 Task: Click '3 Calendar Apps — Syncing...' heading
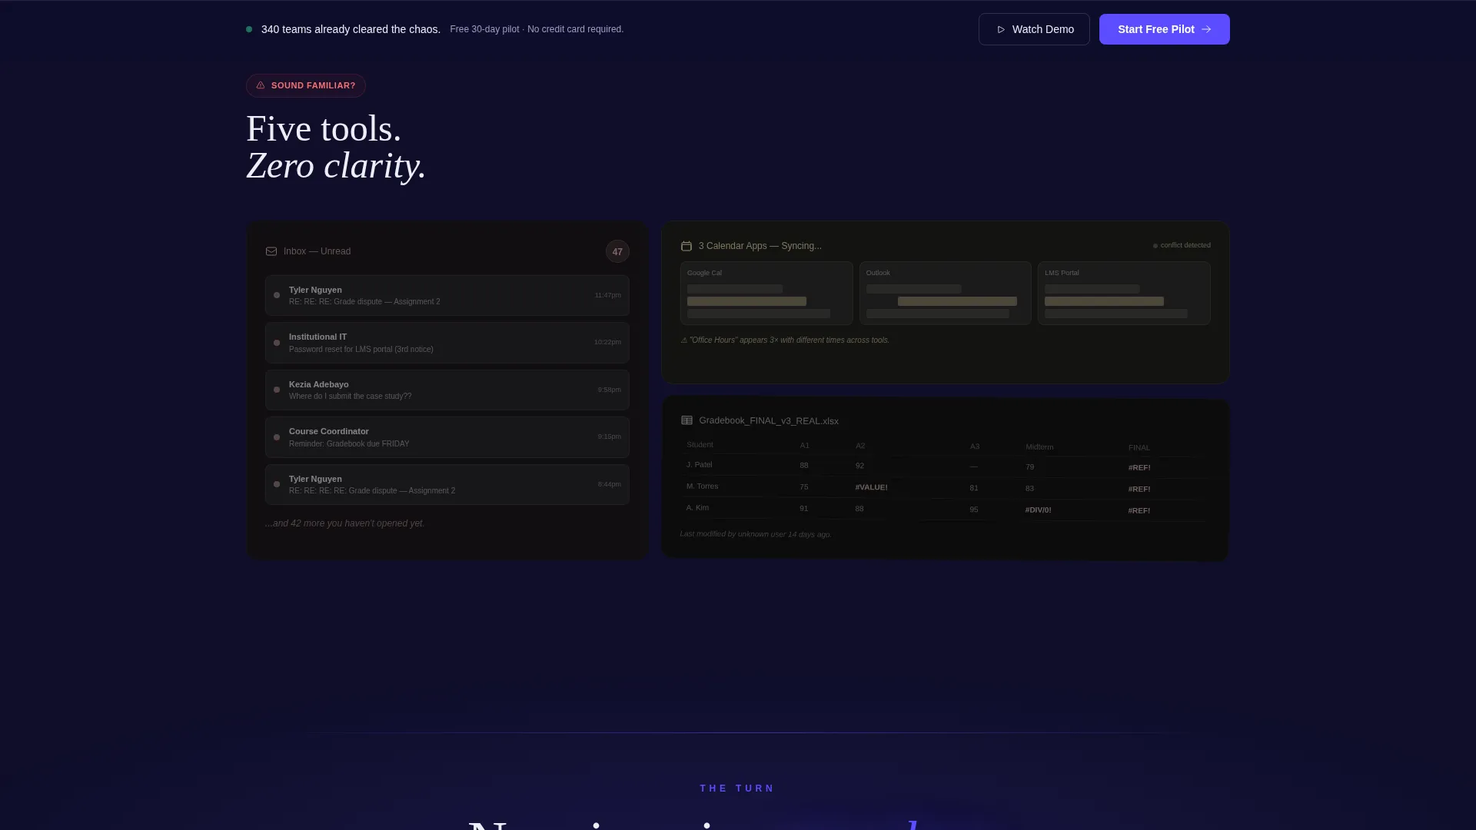coord(760,246)
